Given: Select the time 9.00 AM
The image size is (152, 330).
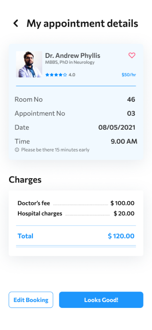Looking at the screenshot, I should pos(124,141).
